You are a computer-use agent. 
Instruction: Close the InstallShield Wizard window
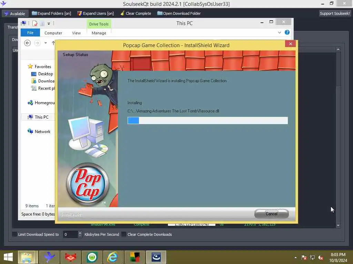coord(290,44)
